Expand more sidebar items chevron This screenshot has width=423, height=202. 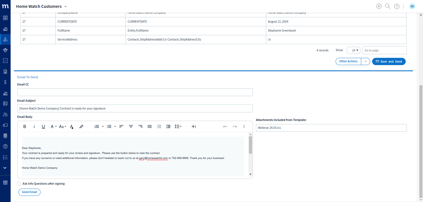click(x=5, y=168)
